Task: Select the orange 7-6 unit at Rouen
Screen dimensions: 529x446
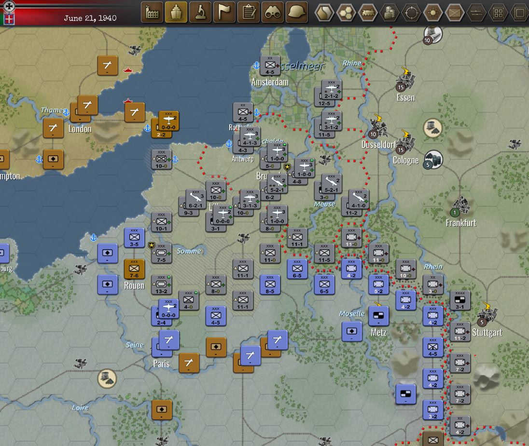Action: (134, 269)
